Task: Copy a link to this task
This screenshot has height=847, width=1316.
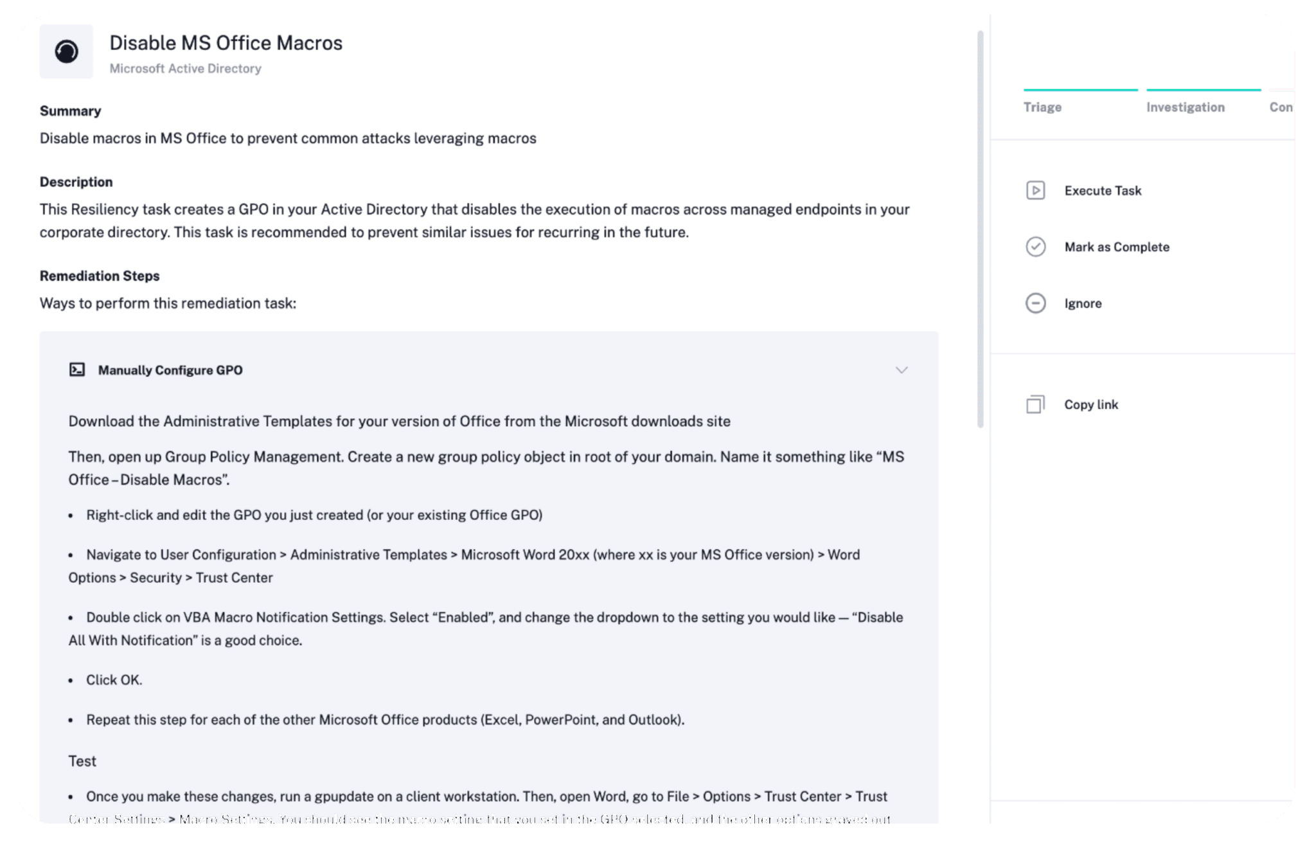Action: coord(1091,404)
